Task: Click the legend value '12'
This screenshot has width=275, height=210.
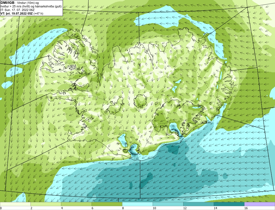Action: (x=185, y=208)
